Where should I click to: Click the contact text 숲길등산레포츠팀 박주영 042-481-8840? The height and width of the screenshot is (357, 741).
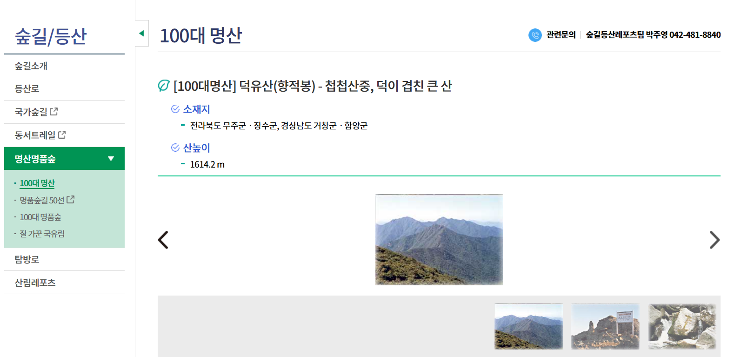pyautogui.click(x=653, y=35)
